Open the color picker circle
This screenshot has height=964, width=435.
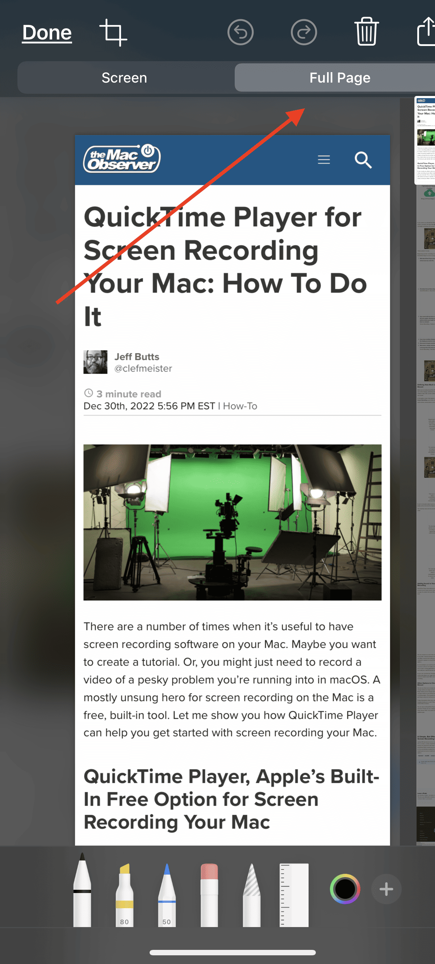pos(345,889)
